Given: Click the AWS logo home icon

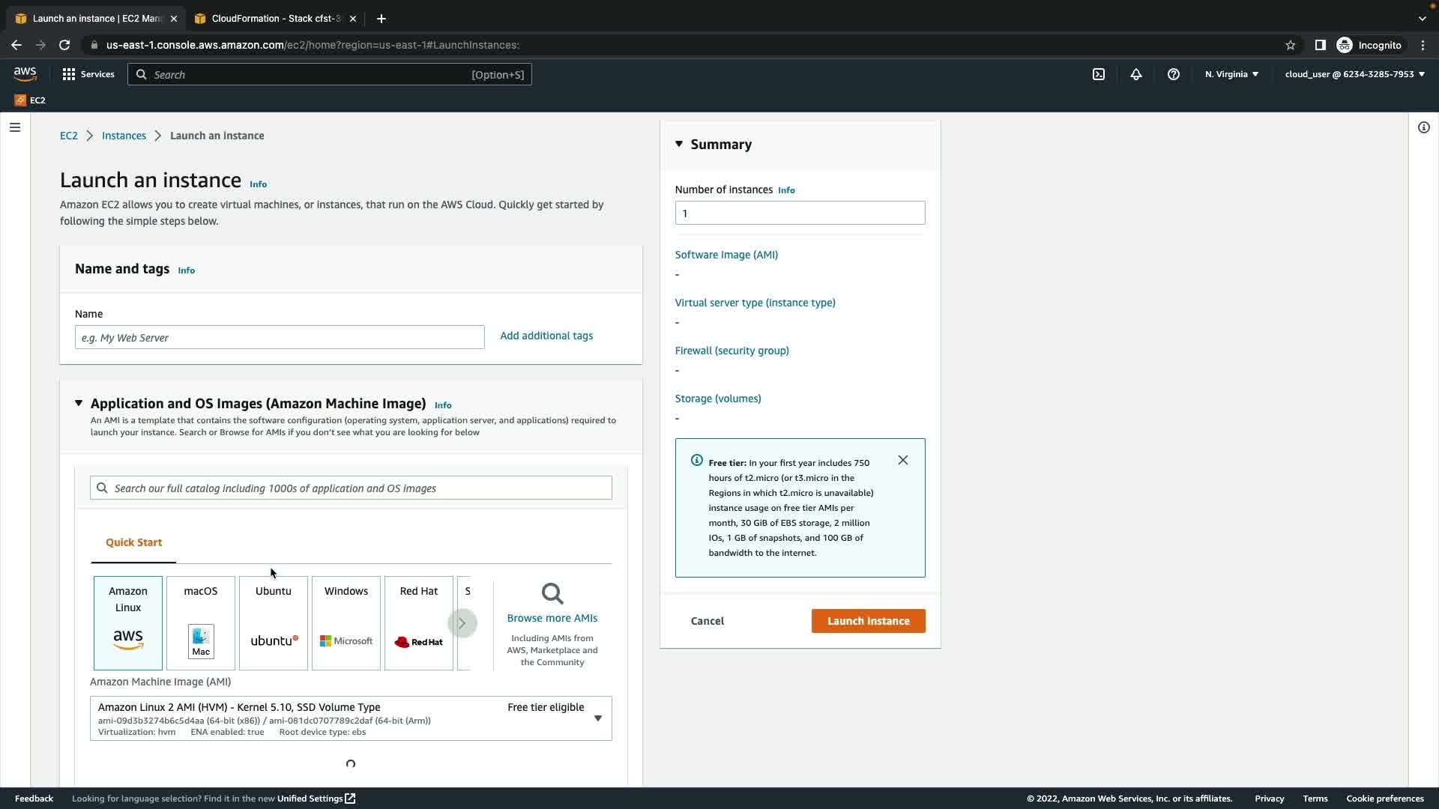Looking at the screenshot, I should [x=25, y=73].
